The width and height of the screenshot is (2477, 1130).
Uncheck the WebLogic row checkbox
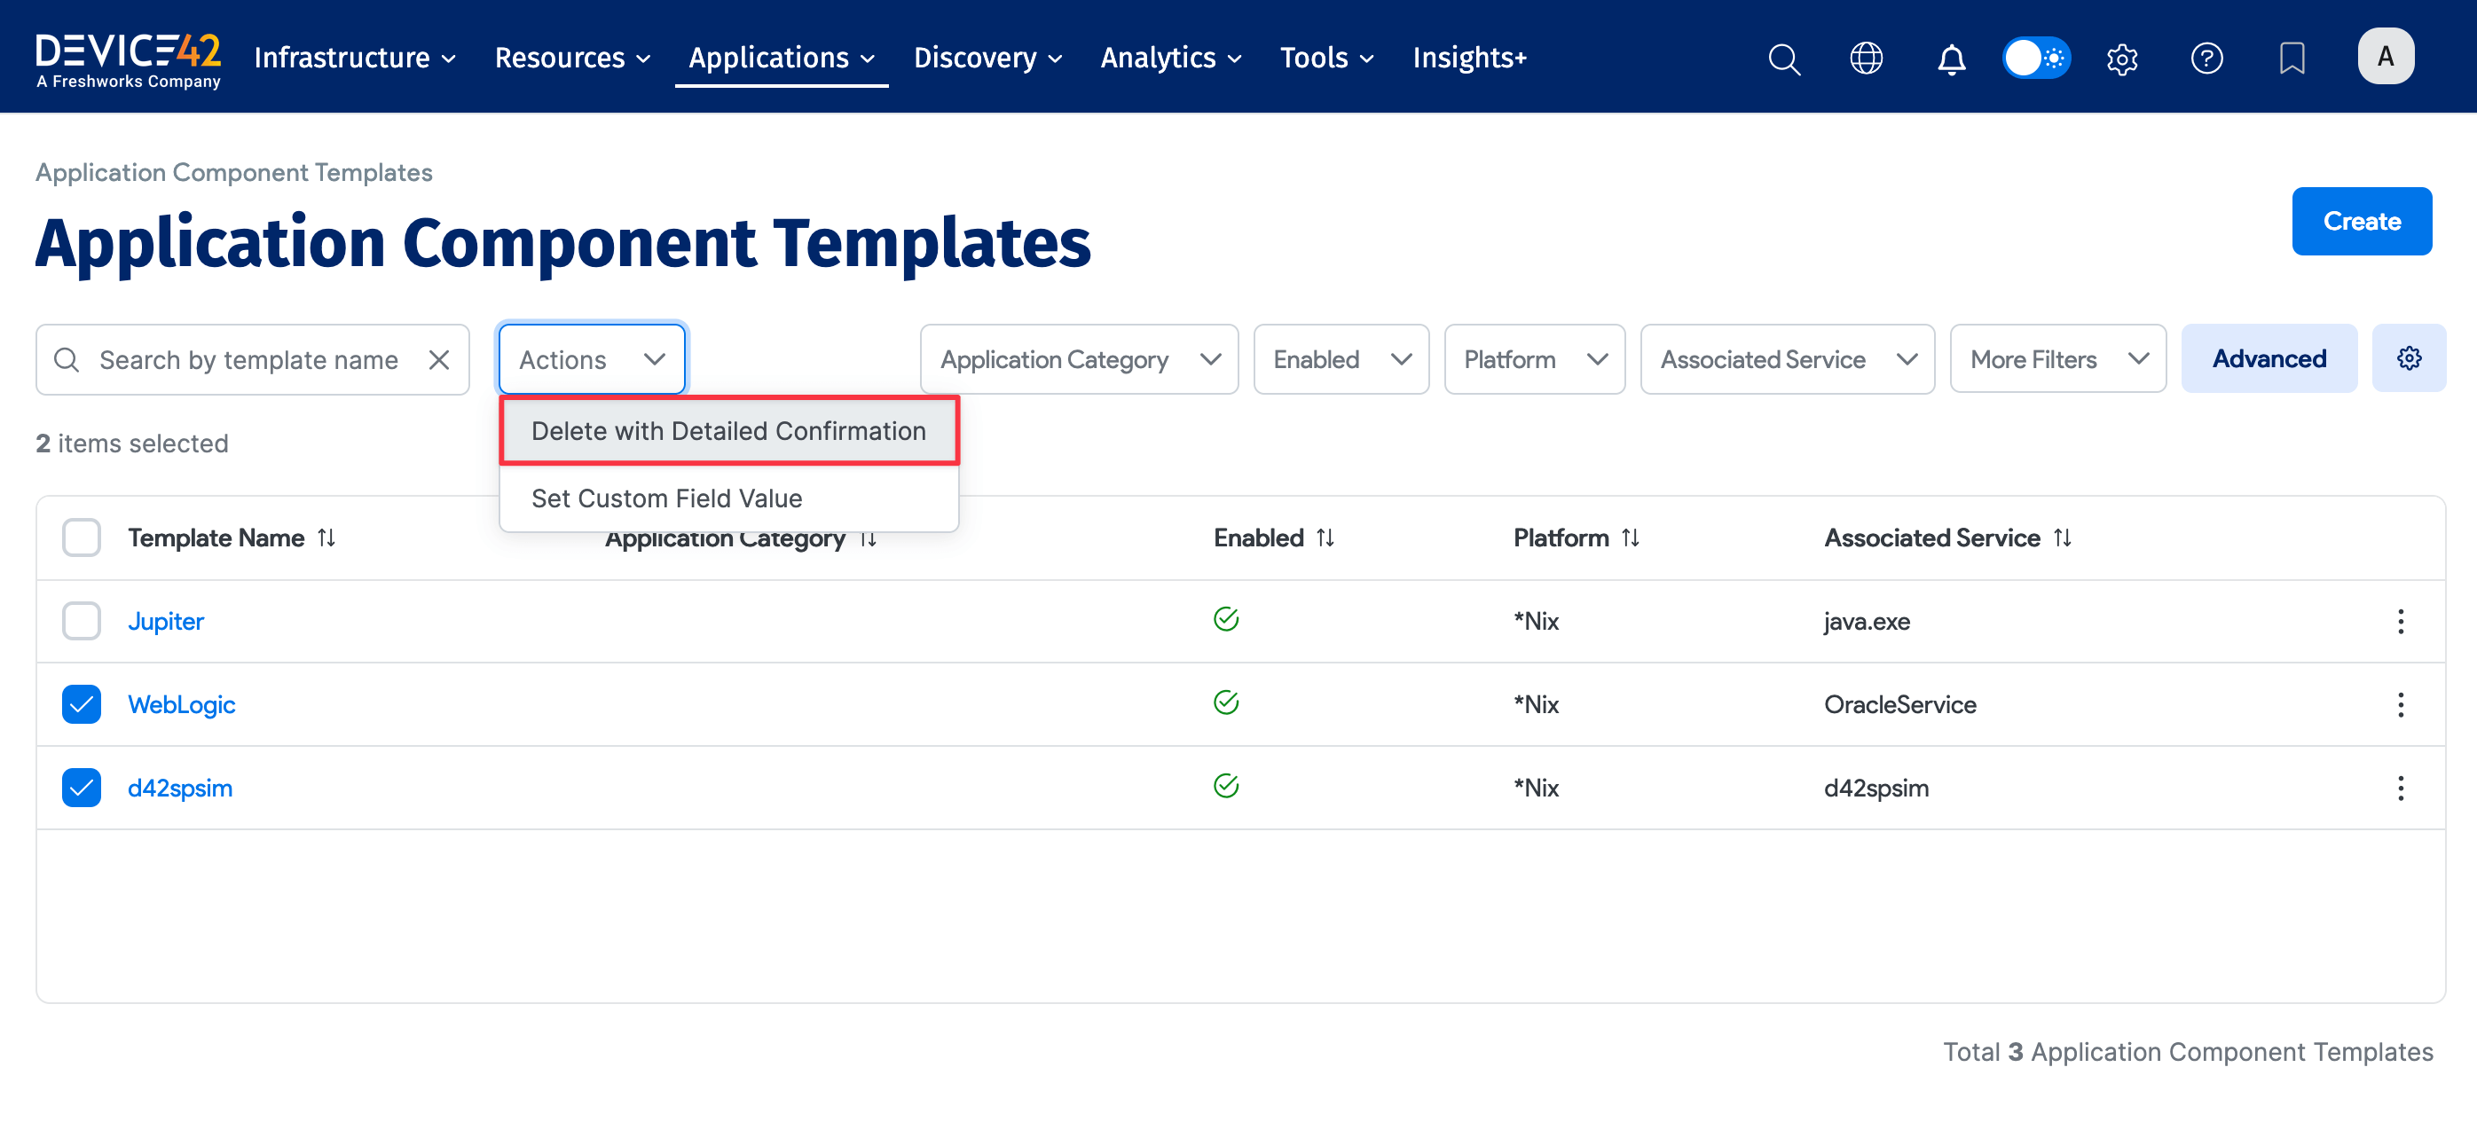pos(82,705)
